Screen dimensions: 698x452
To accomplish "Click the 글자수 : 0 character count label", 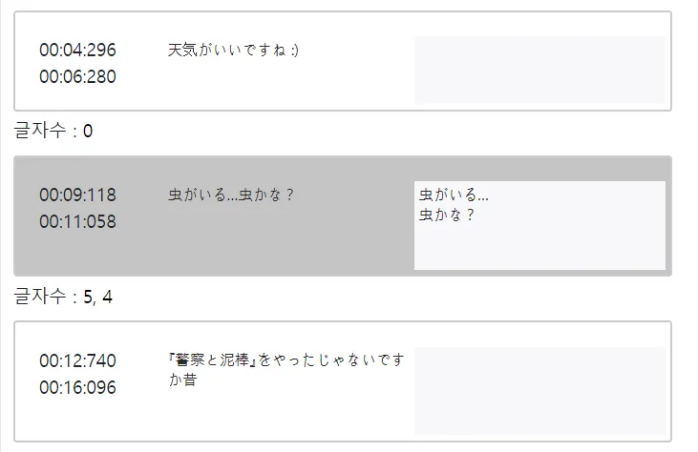I will [53, 131].
